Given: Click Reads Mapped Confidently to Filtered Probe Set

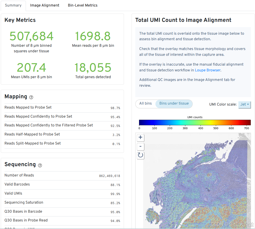Looking at the screenshot, I should (62, 126).
